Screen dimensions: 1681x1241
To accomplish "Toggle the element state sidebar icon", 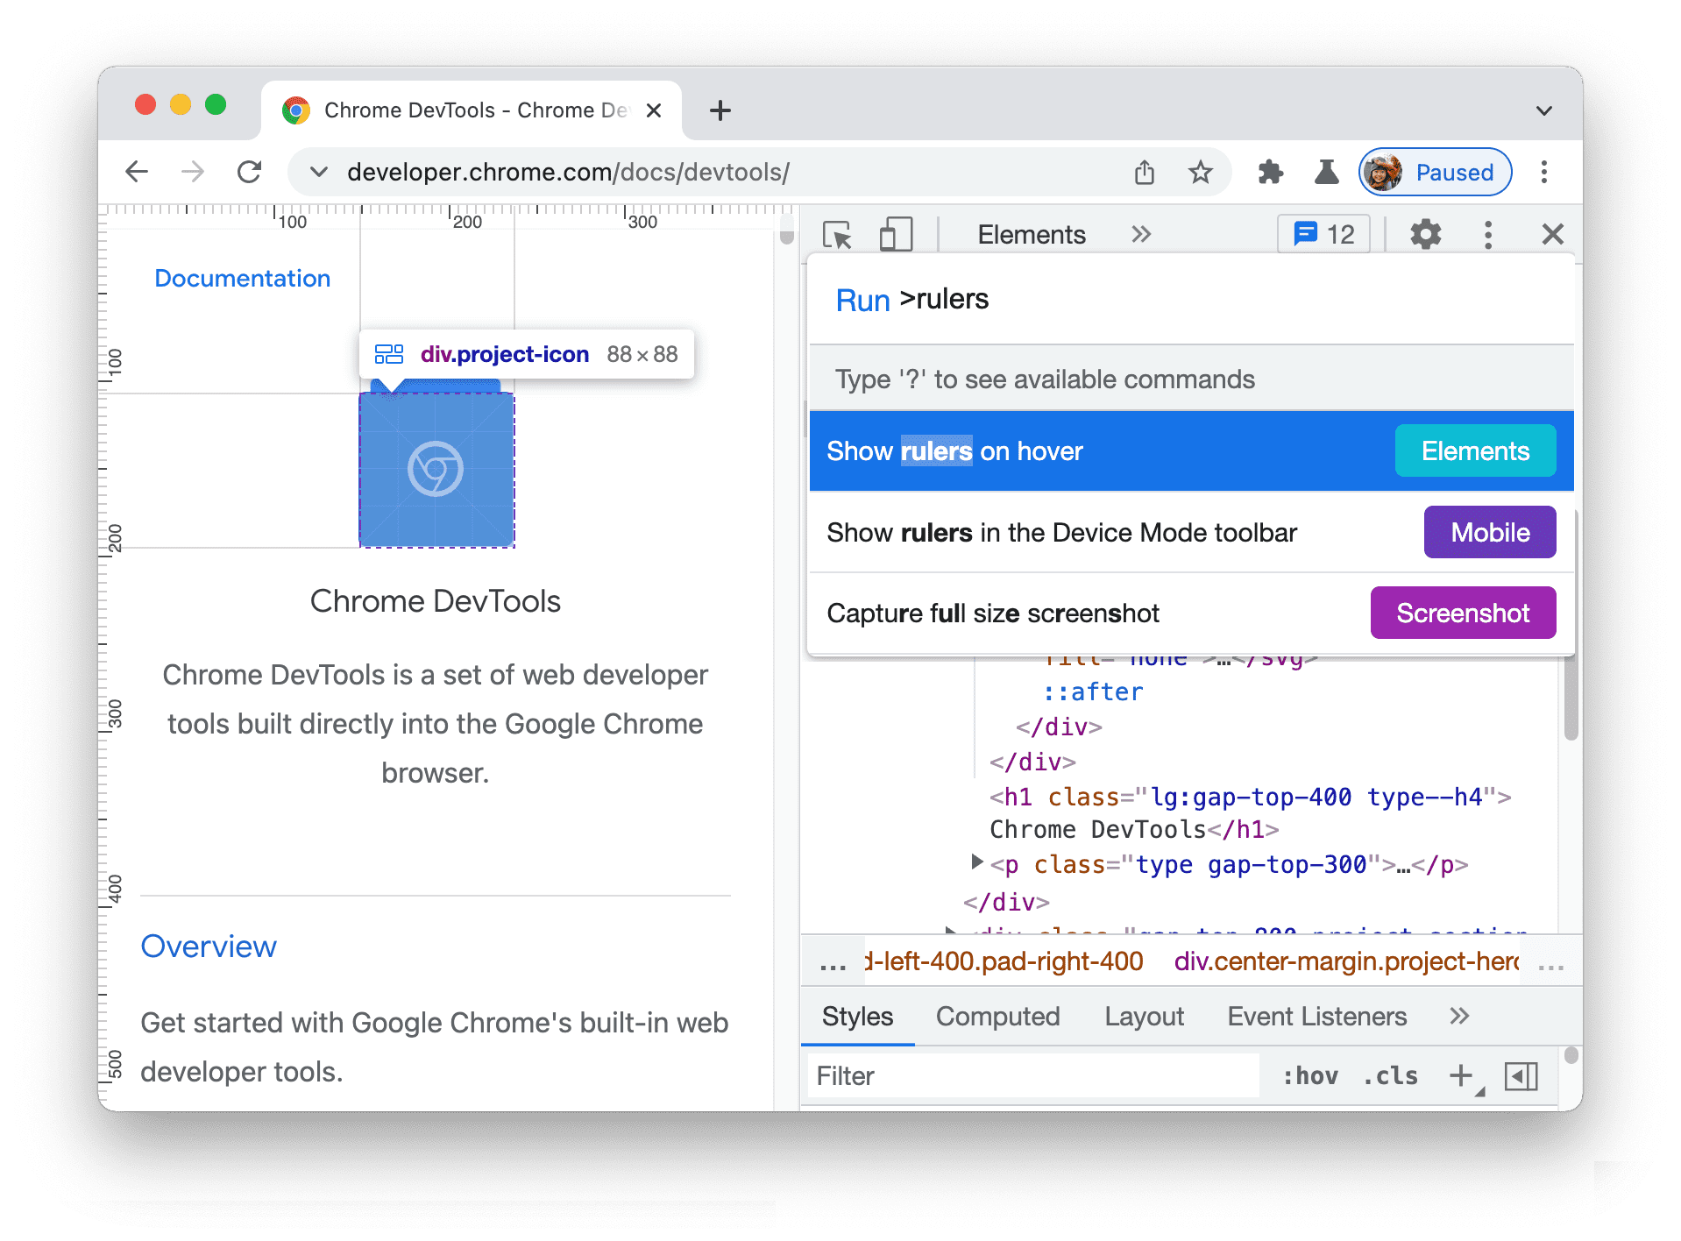I will pyautogui.click(x=1521, y=1075).
